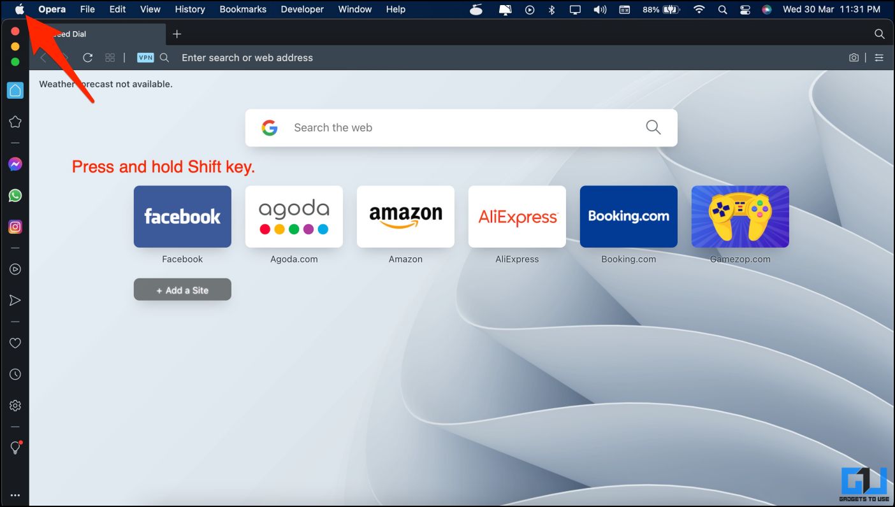This screenshot has width=895, height=507.
Task: Open the Opera application menu
Action: pyautogui.click(x=52, y=10)
